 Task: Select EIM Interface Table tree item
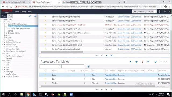(x=12, y=49)
